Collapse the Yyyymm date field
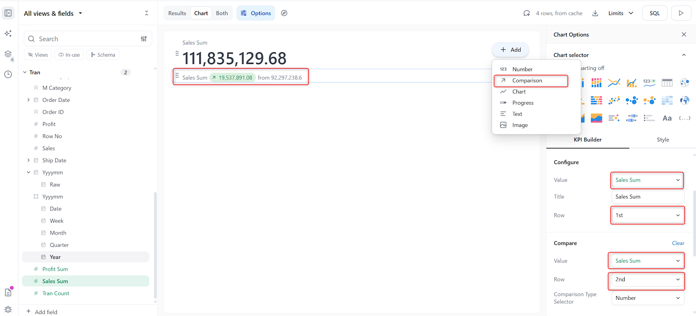 29,173
